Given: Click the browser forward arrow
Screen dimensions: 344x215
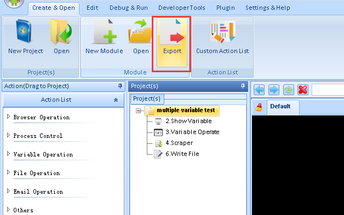Looking at the screenshot, I should click(x=274, y=90).
